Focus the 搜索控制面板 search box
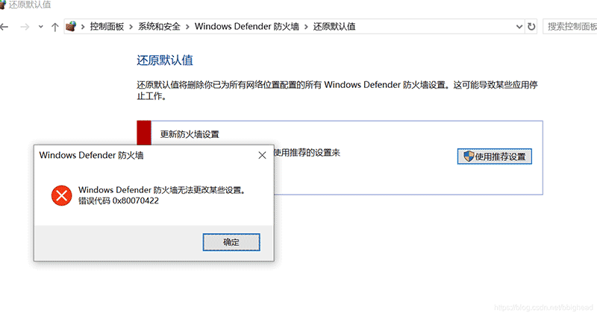597x316 pixels. pos(570,27)
